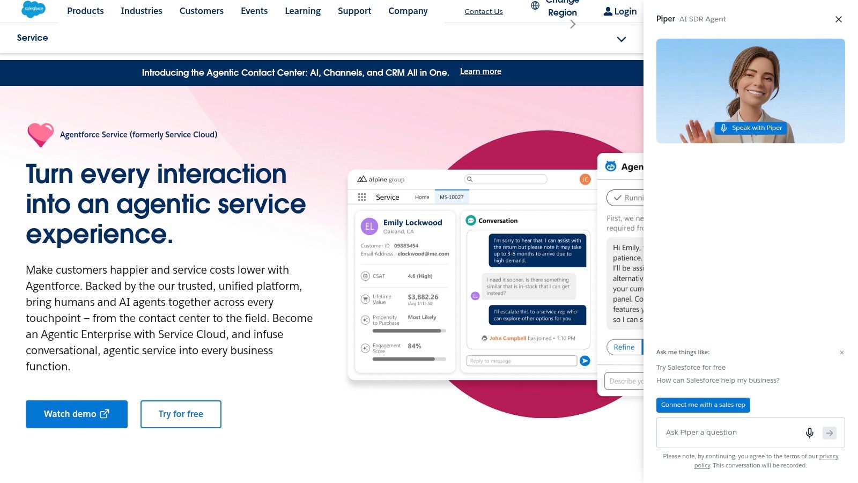Click the green Conversation chat icon
The height and width of the screenshot is (483, 858).
tap(471, 221)
